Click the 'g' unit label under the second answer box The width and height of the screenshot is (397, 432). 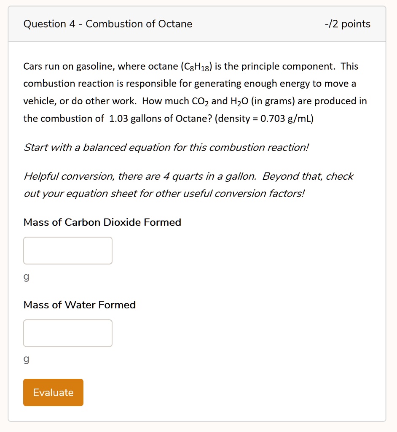pos(26,359)
